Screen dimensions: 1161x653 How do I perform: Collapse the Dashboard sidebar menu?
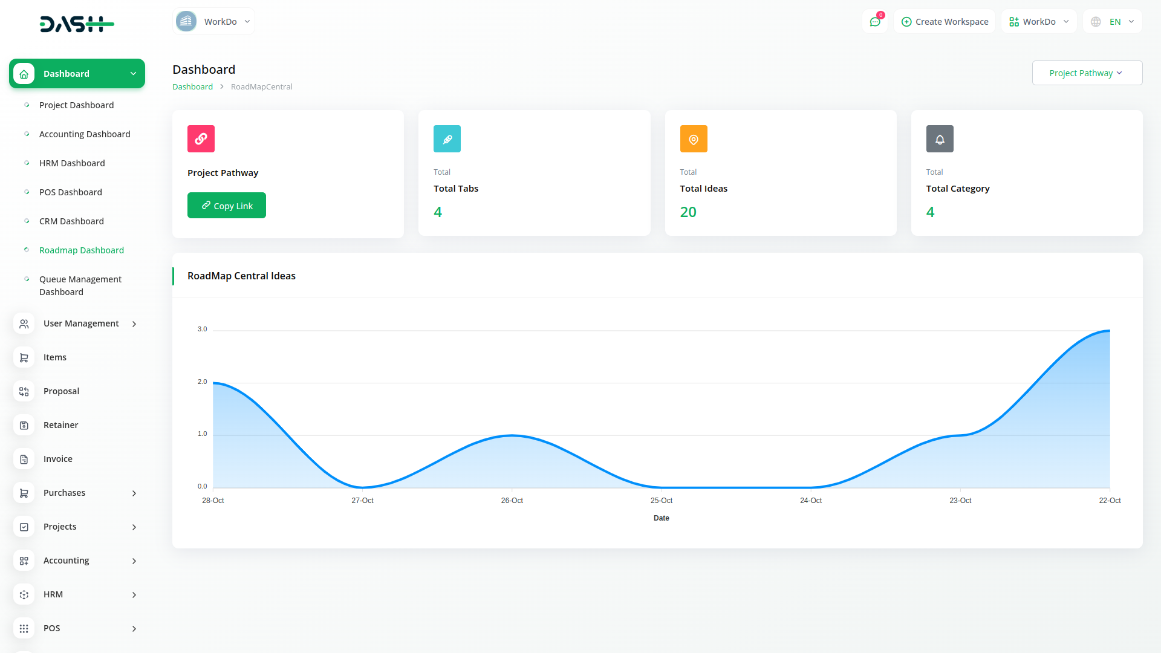click(x=133, y=74)
